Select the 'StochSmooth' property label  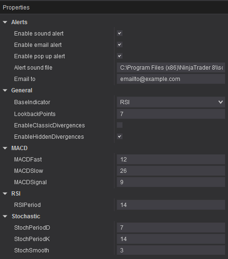[32, 250]
